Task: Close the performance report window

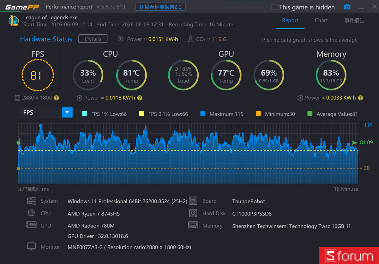Action: pyautogui.click(x=374, y=7)
